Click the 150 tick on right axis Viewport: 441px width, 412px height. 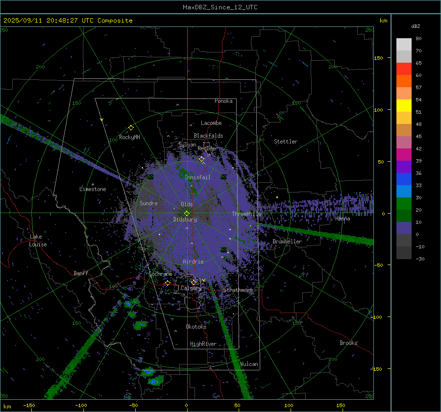pos(379,58)
